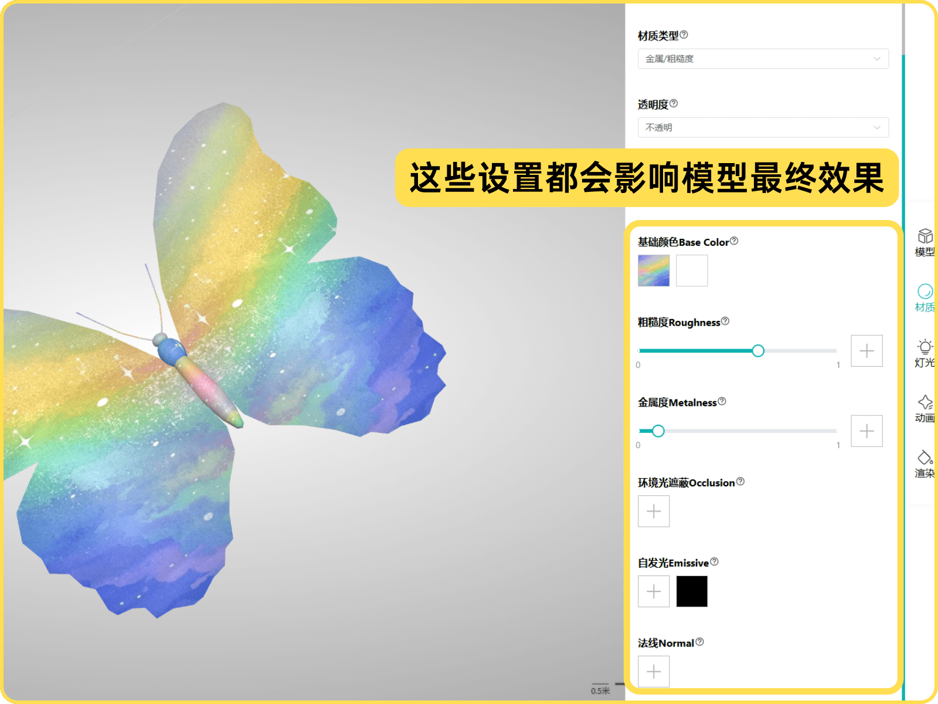Click the Metalness slider handle
The height and width of the screenshot is (704, 938).
click(658, 431)
